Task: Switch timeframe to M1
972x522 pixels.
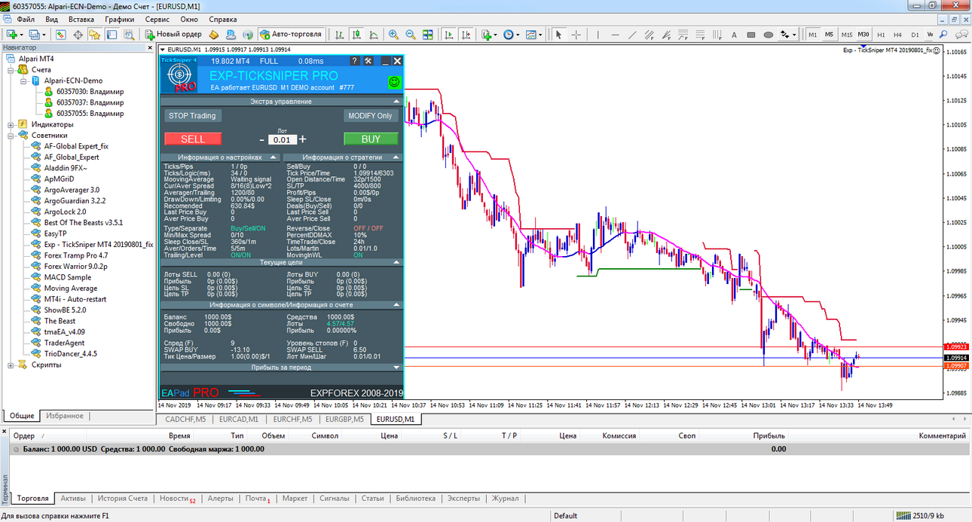Action: point(812,35)
